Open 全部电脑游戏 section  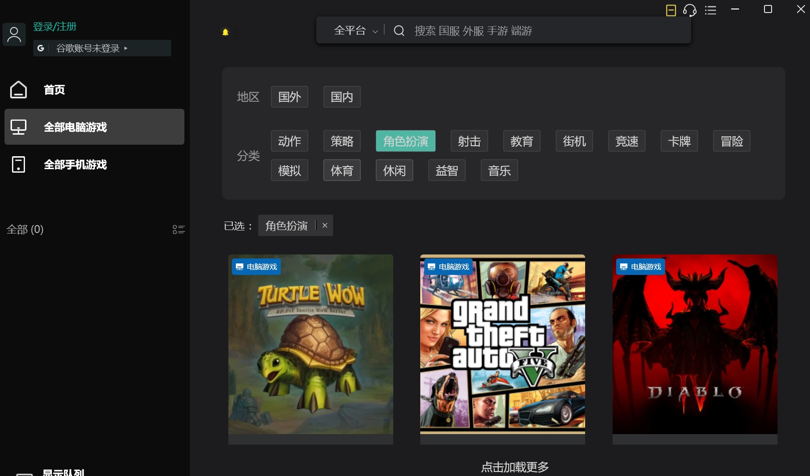tap(94, 127)
